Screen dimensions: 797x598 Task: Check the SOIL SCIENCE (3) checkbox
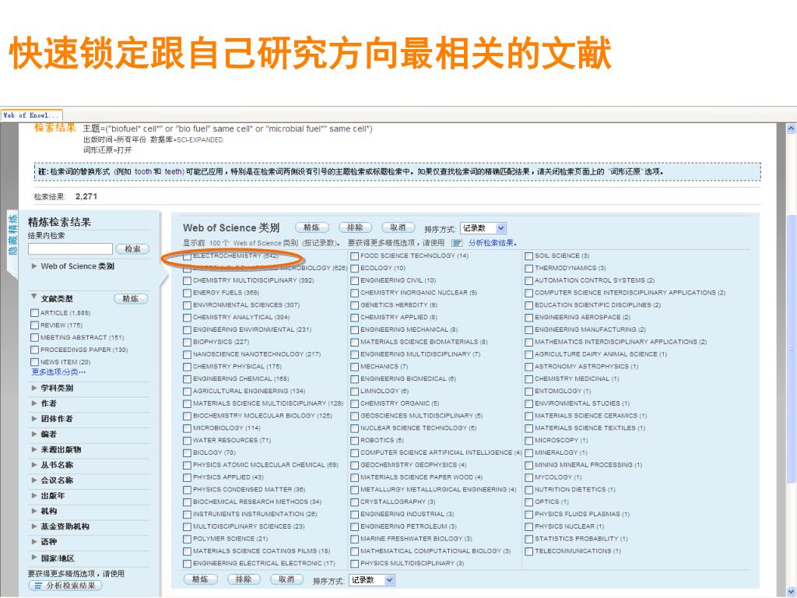[528, 255]
